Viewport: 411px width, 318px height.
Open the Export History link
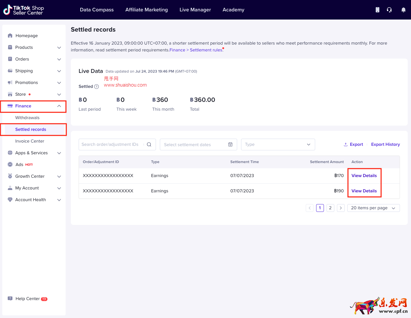point(385,145)
